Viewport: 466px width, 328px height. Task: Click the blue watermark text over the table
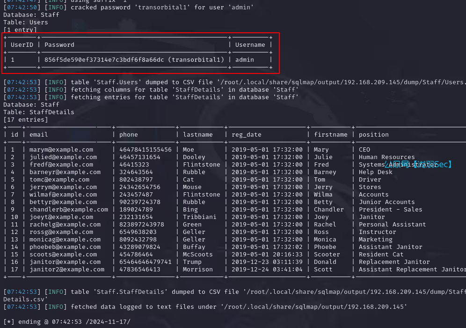click(x=418, y=164)
